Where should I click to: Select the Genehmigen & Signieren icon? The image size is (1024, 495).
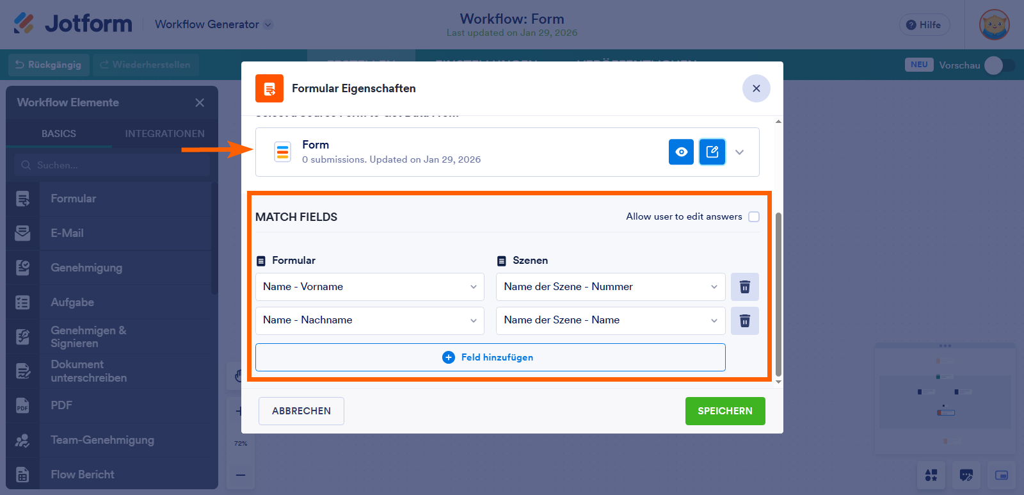coord(22,337)
